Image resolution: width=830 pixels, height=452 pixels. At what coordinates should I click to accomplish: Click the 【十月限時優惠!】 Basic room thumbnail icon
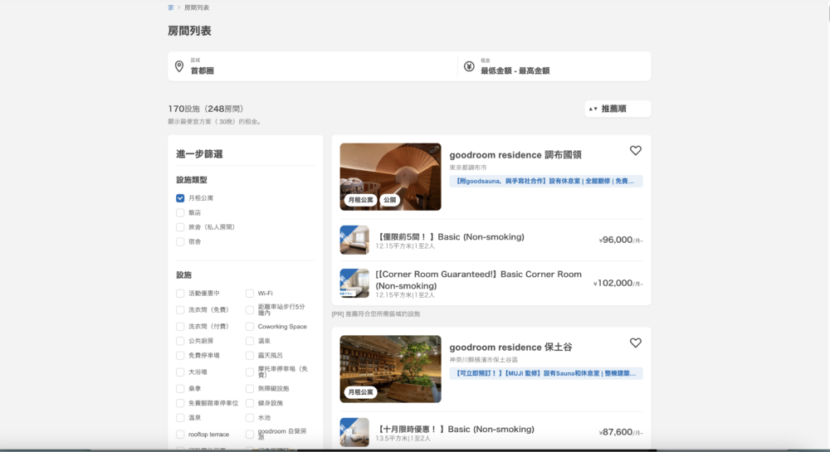click(354, 432)
